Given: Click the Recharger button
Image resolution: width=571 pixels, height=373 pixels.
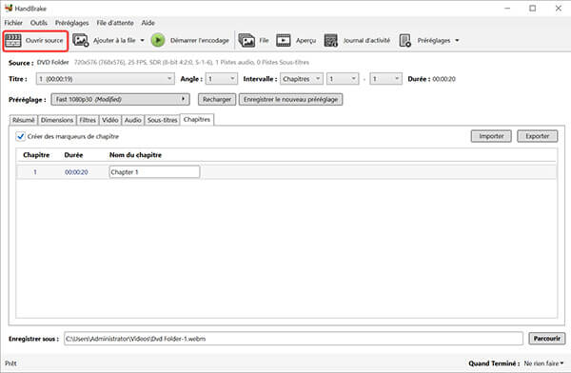Looking at the screenshot, I should coord(217,99).
